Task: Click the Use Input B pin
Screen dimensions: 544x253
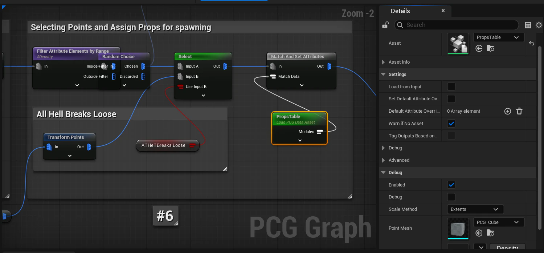Action: [x=180, y=87]
